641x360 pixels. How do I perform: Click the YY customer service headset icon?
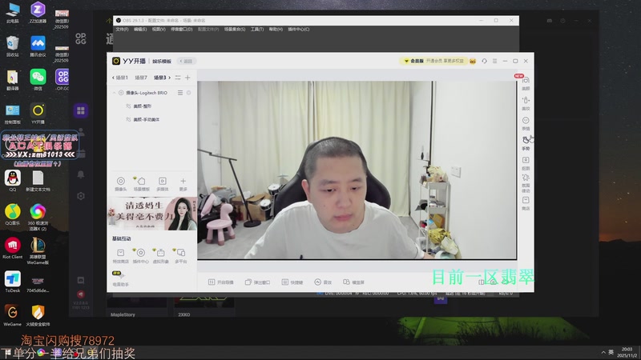coord(484,61)
